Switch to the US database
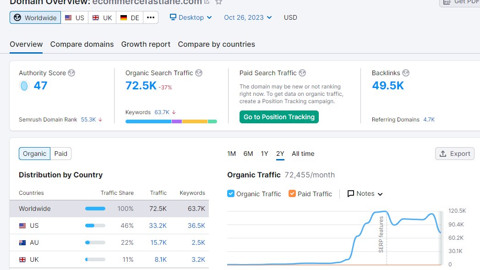 75,17
